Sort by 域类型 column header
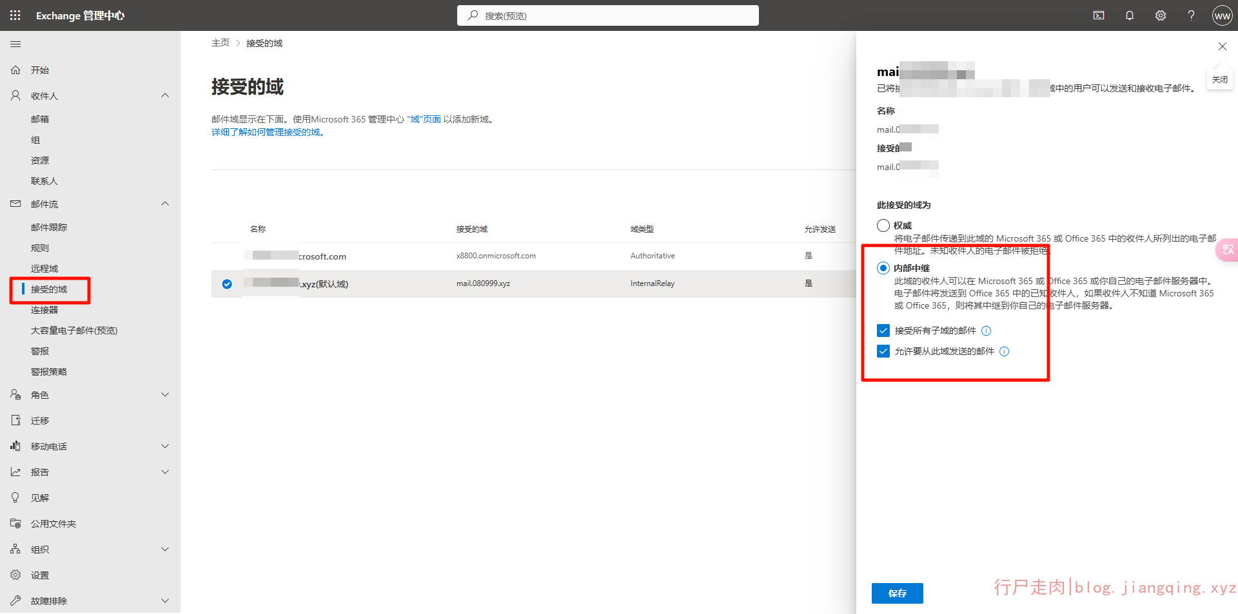Screen dimensions: 1238x614 pos(642,229)
